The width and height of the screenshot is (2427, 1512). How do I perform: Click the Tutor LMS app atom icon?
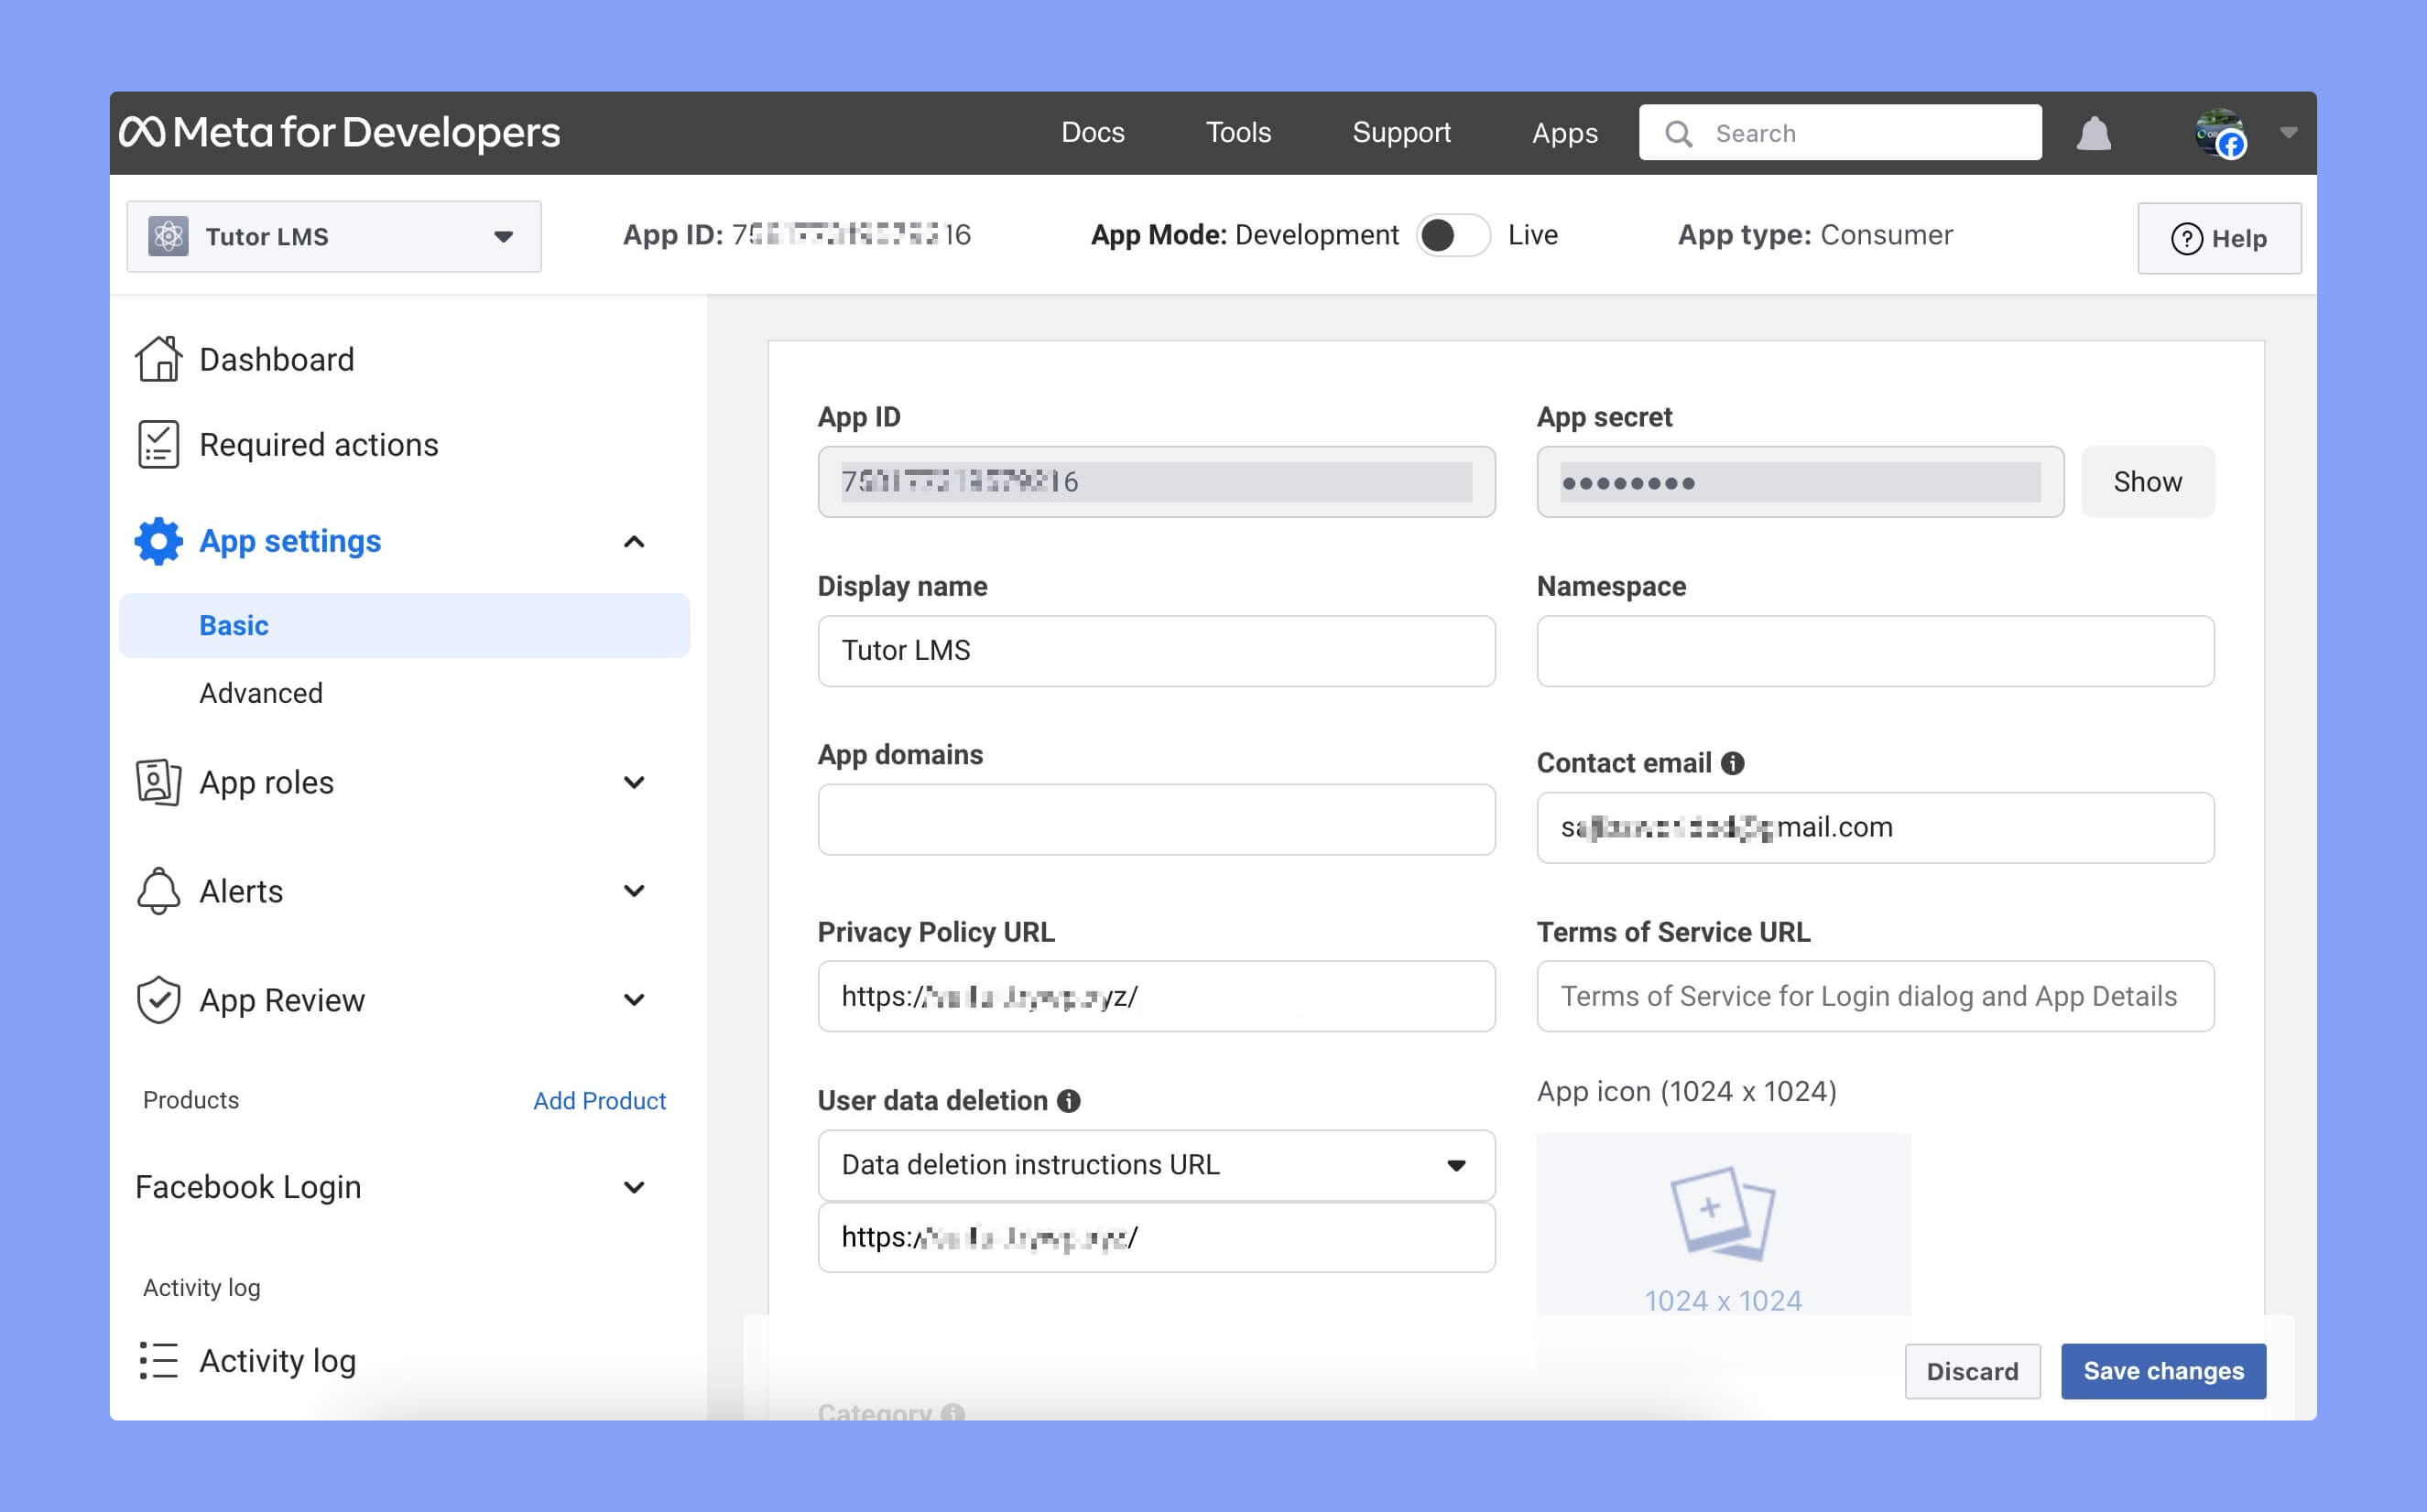click(x=169, y=237)
